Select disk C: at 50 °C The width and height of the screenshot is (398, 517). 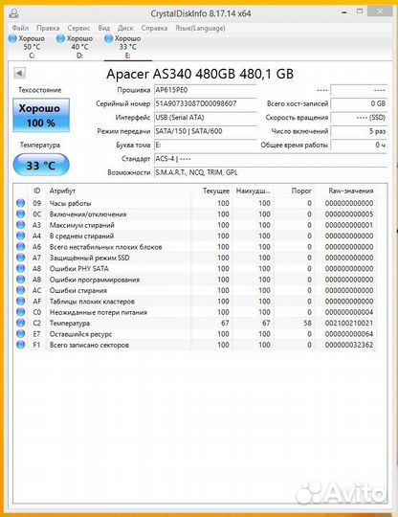pyautogui.click(x=28, y=47)
